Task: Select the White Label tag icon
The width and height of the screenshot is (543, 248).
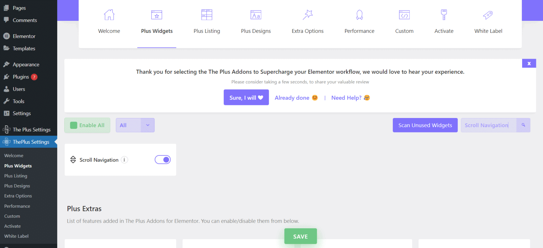Action: click(488, 15)
